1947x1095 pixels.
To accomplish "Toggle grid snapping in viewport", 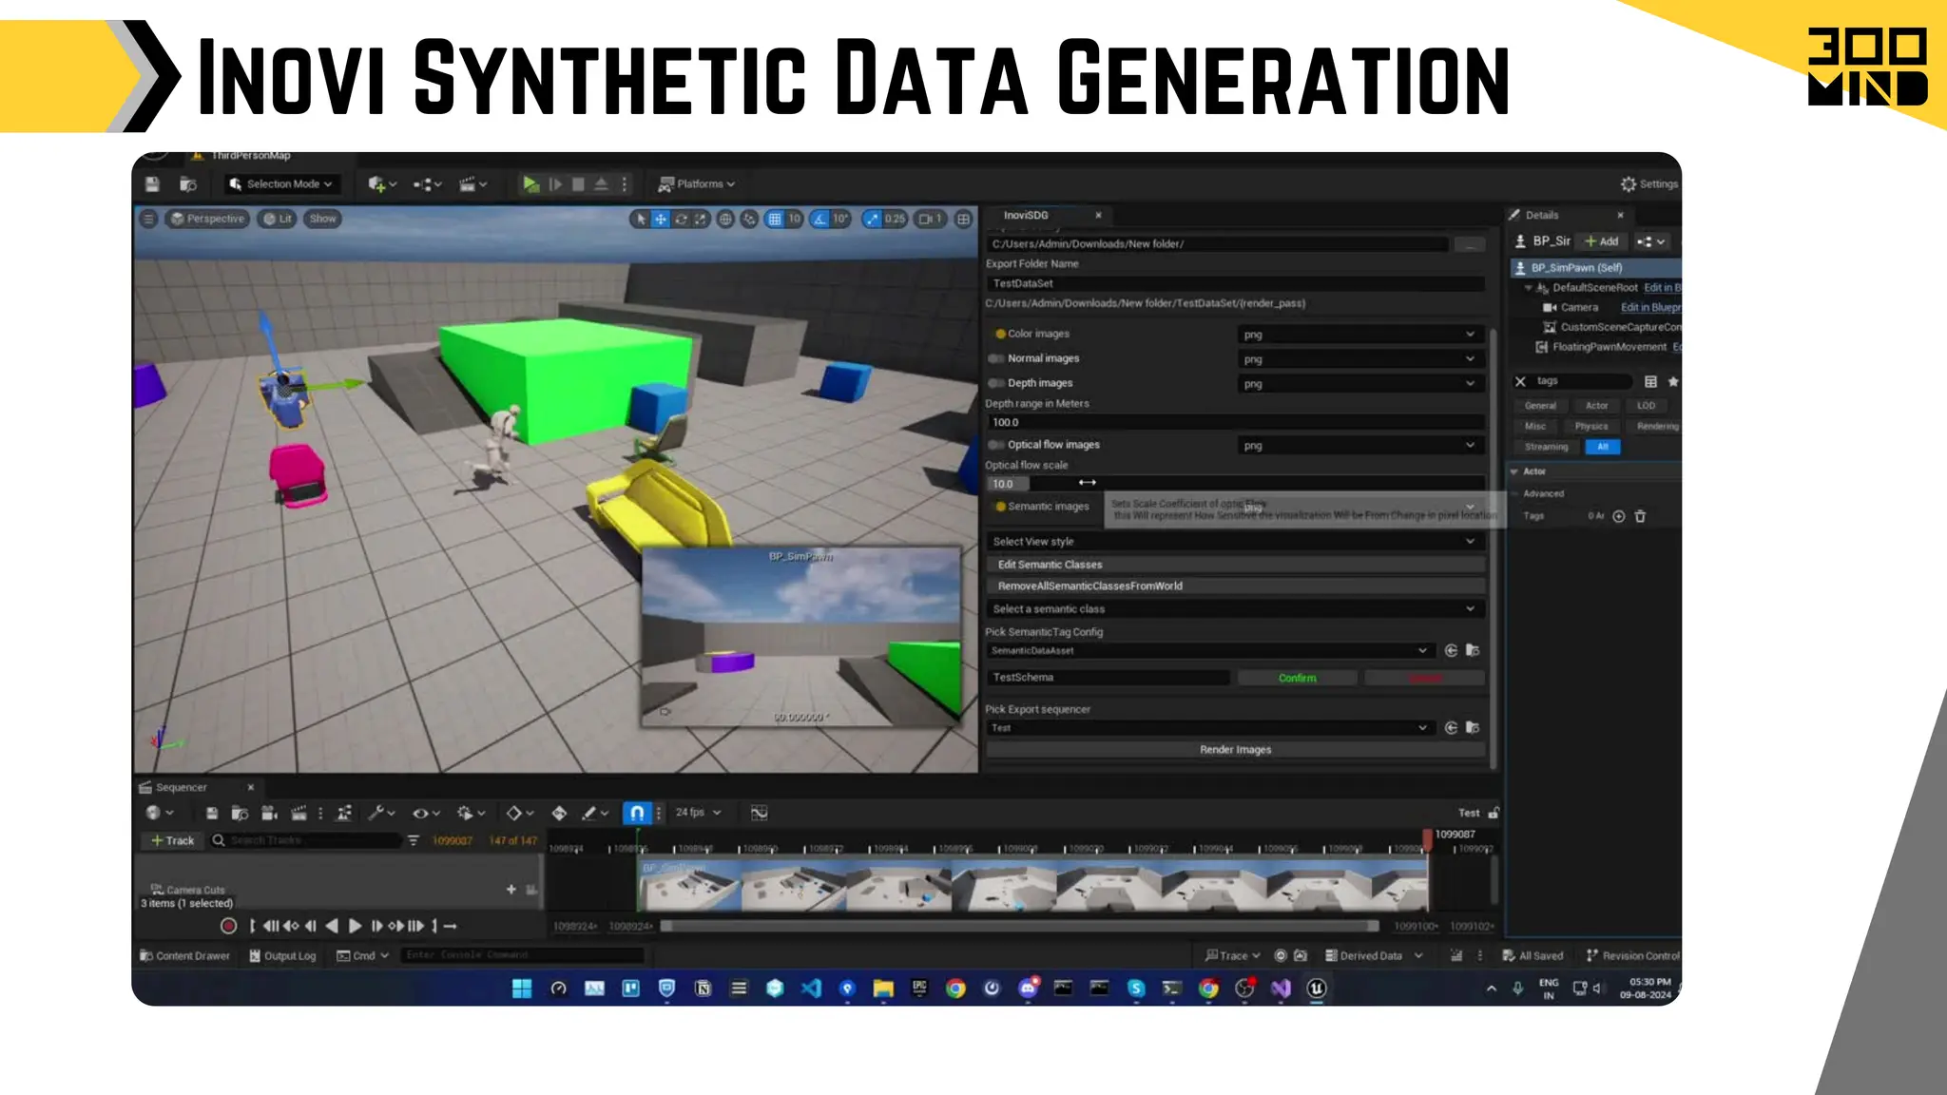I will click(x=775, y=219).
